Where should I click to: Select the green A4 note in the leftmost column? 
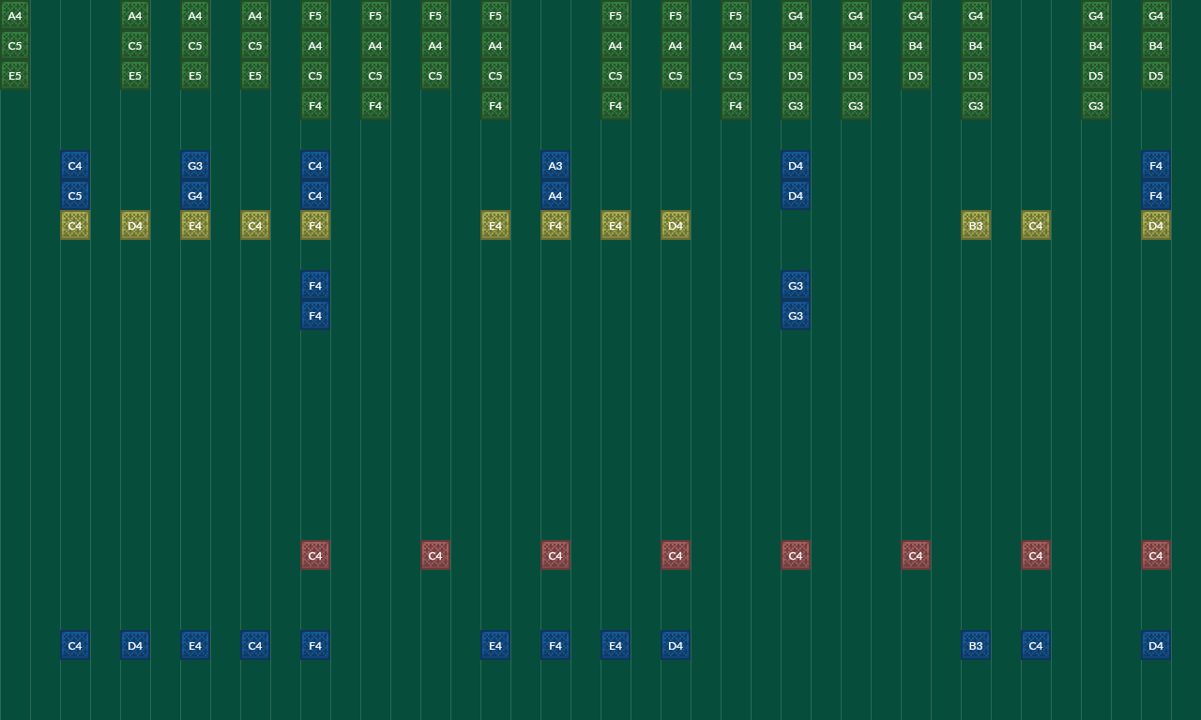click(x=15, y=16)
